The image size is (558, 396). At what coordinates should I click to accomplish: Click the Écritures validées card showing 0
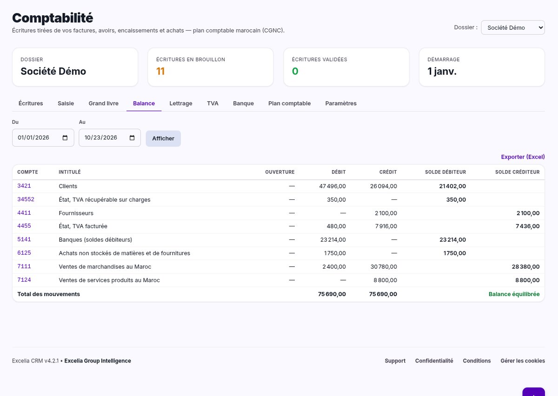[x=346, y=67]
